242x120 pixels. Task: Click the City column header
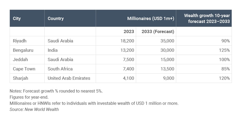tap(17, 19)
